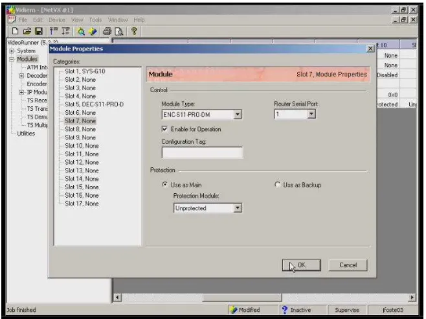The height and width of the screenshot is (319, 426).
Task: Select Slot 1, SYS-G10 category
Action: click(85, 71)
